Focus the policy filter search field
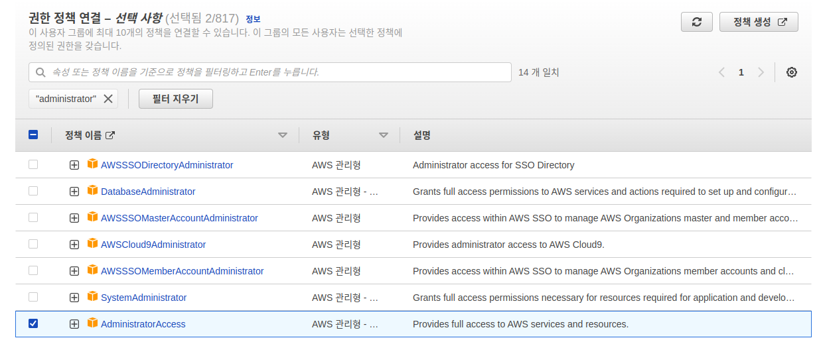Viewport: 819px width, 338px height. 270,72
